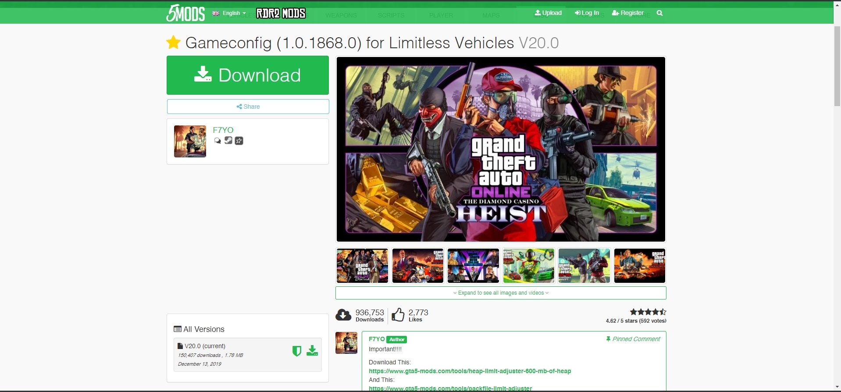
Task: Click the "Download This:" text
Action: click(390, 362)
